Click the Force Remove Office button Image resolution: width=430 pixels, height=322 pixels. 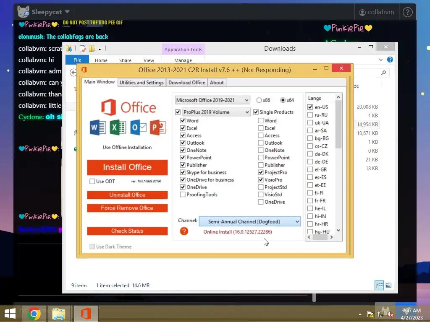click(x=127, y=208)
